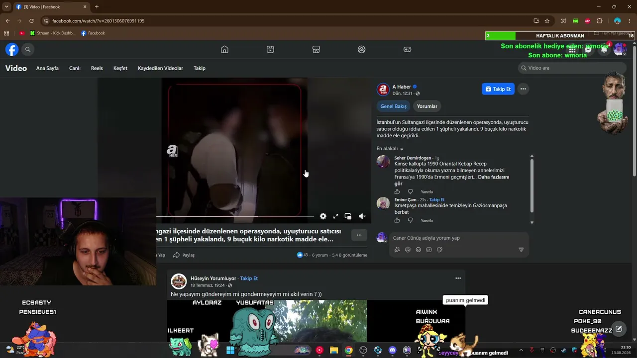Open the Gaming nav icon
The image size is (637, 358).
point(407,49)
